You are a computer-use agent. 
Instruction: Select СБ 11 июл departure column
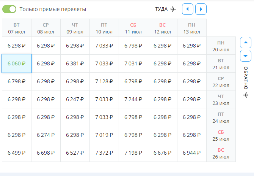pos(133,28)
